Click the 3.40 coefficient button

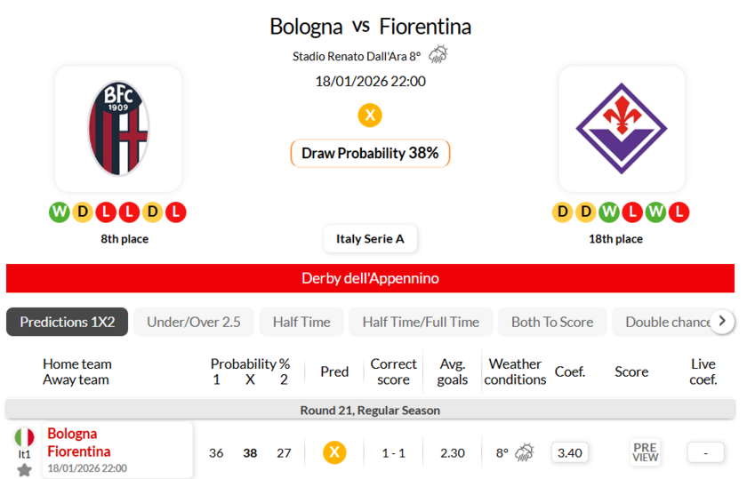(x=569, y=452)
